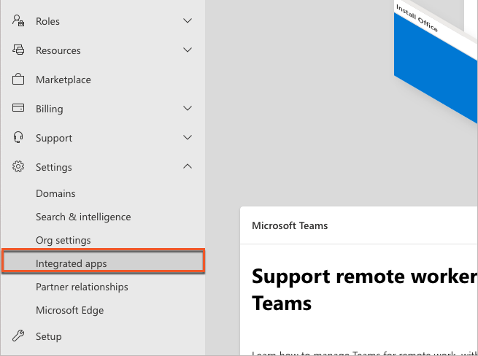Click the Billing credit card icon
This screenshot has width=478, height=356.
pyautogui.click(x=18, y=108)
